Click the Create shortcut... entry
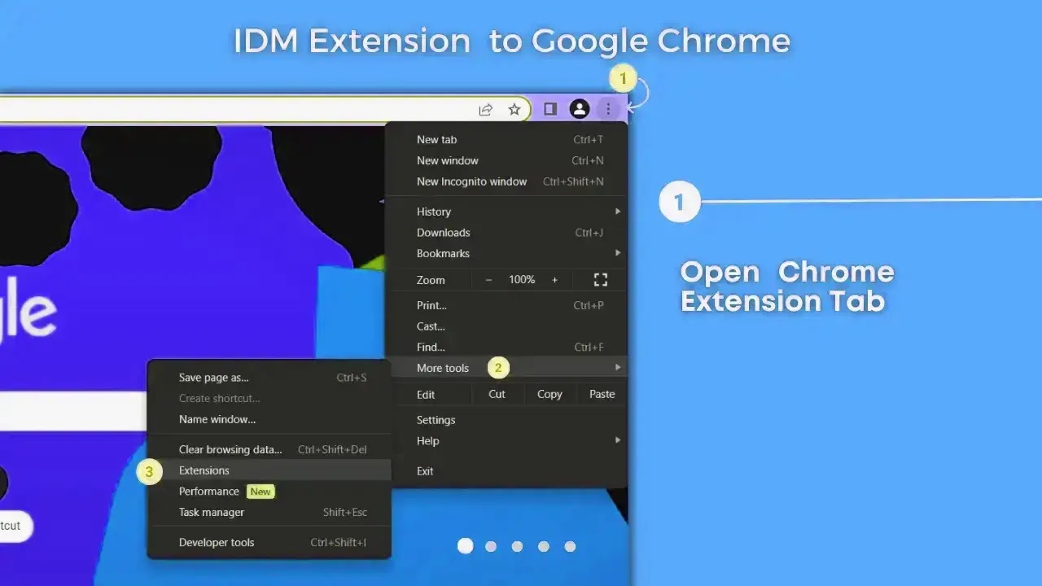Image resolution: width=1042 pixels, height=586 pixels. (x=269, y=399)
